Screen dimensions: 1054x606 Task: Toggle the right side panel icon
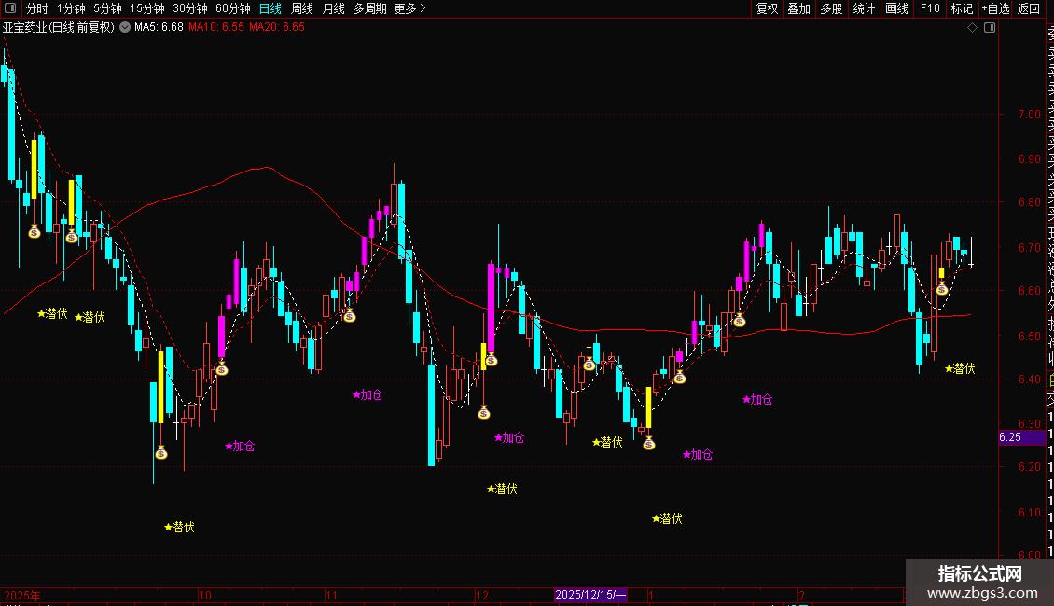[990, 28]
